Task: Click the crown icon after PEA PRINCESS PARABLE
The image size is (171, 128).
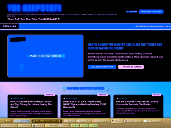Action: click(60, 121)
